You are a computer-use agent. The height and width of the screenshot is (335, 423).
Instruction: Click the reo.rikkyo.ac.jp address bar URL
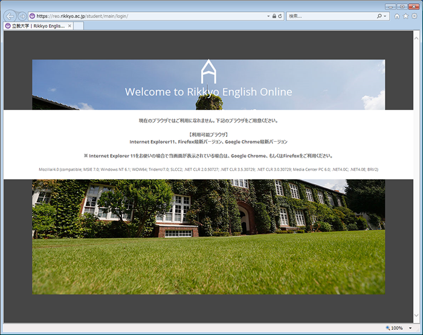tap(82, 16)
